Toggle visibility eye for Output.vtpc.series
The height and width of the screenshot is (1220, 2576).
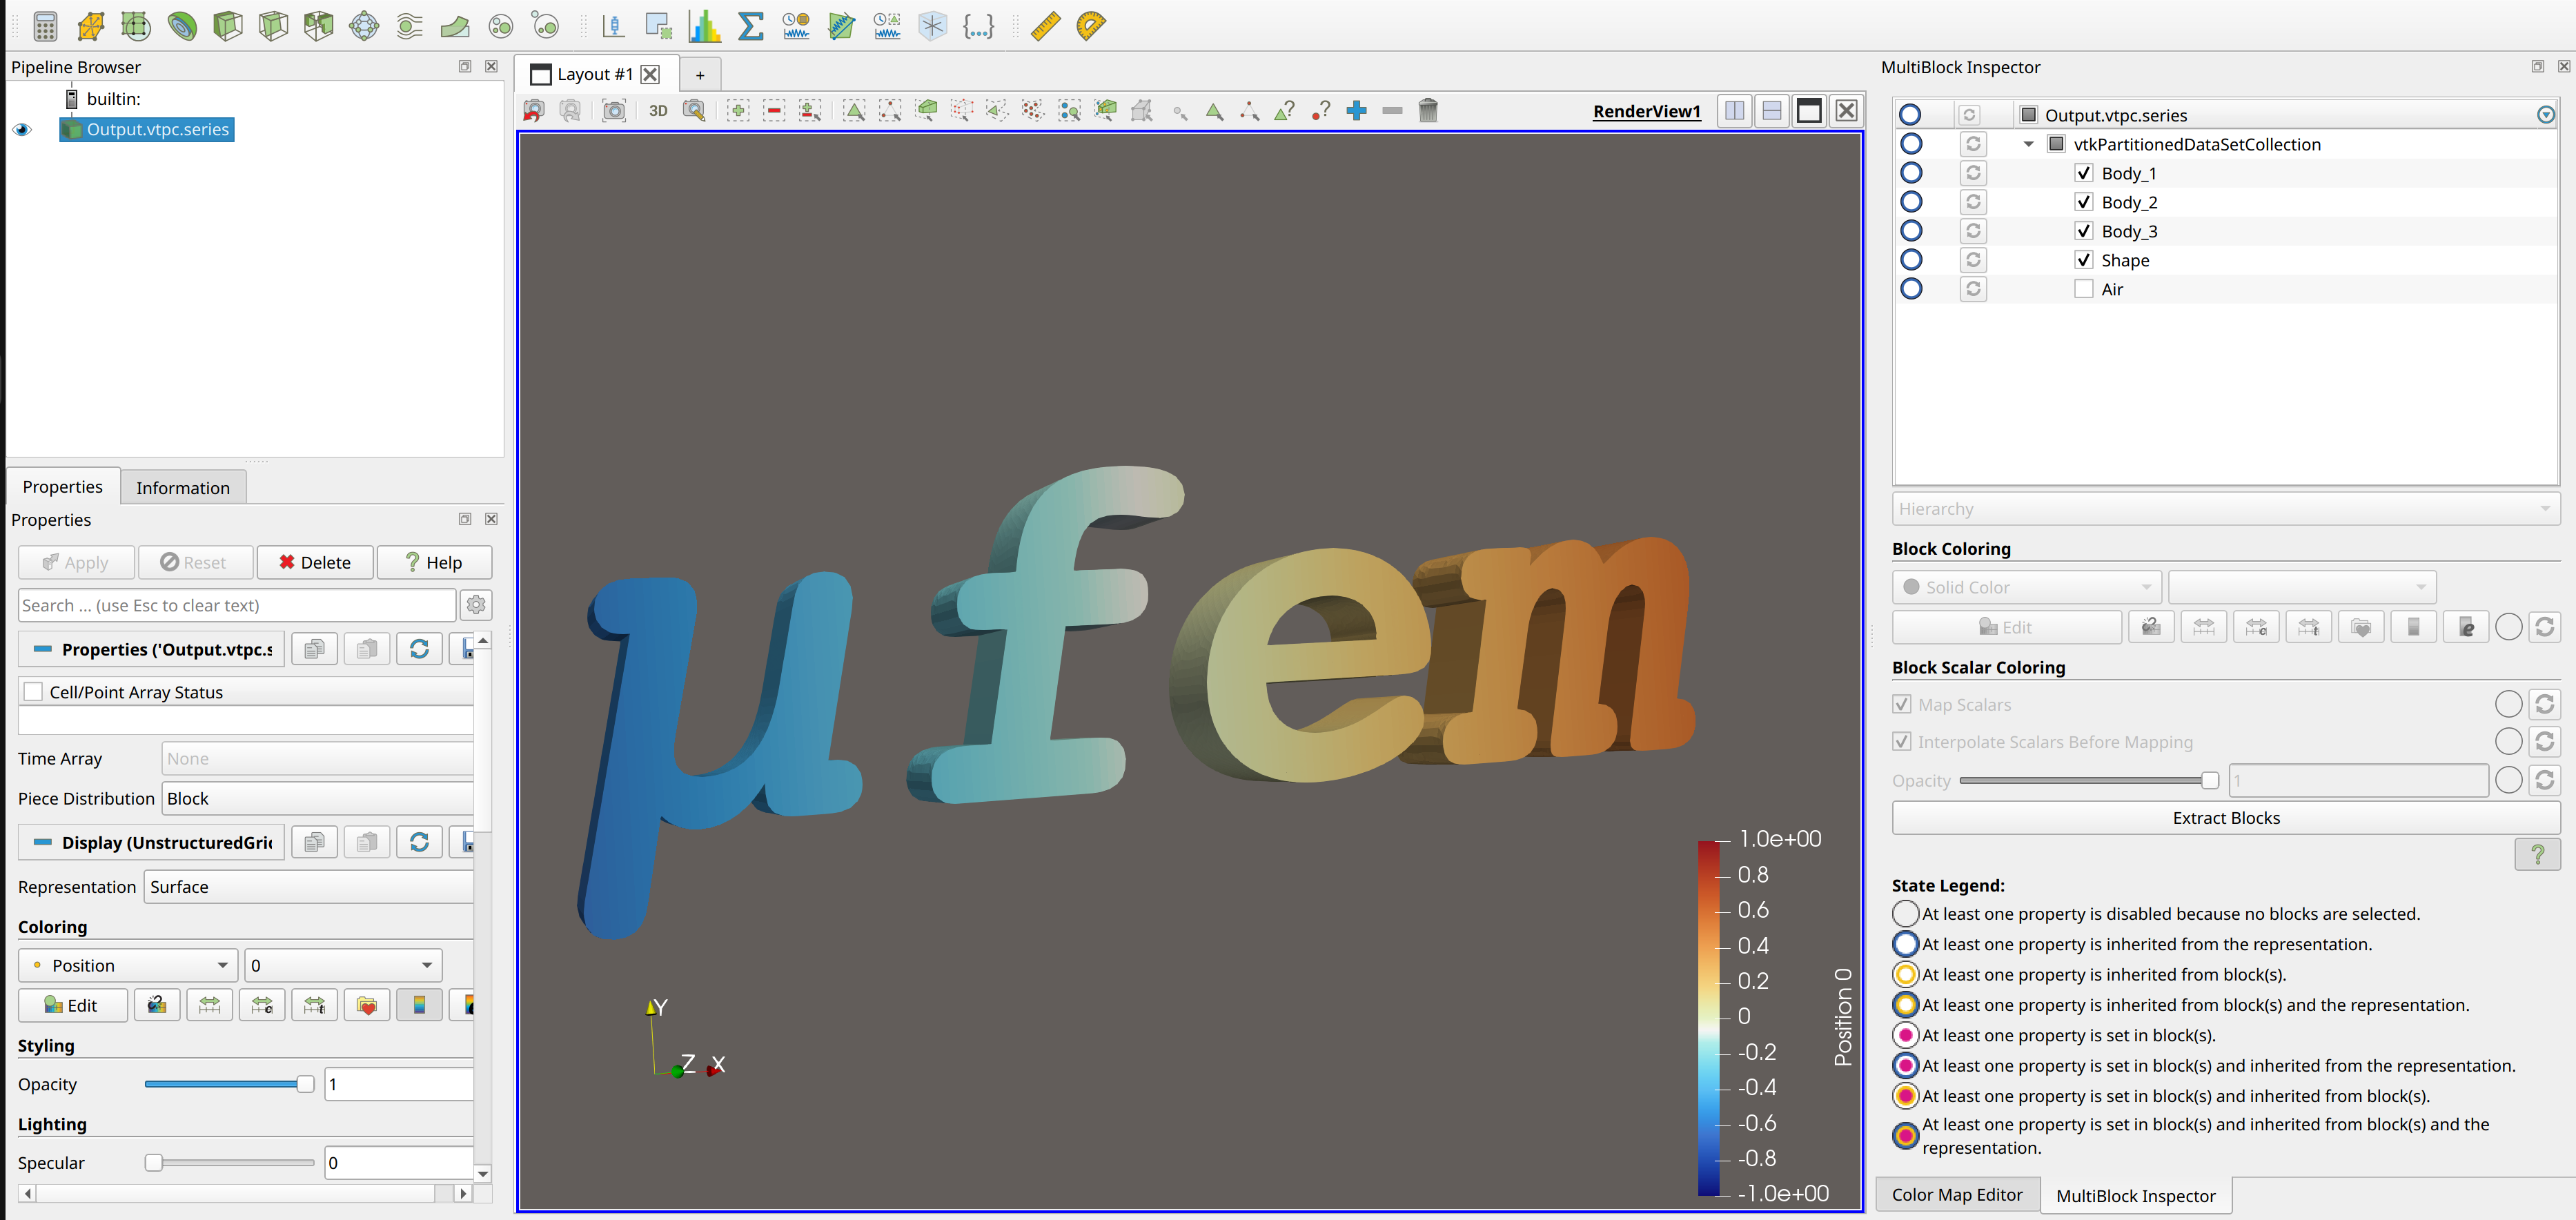[x=22, y=129]
